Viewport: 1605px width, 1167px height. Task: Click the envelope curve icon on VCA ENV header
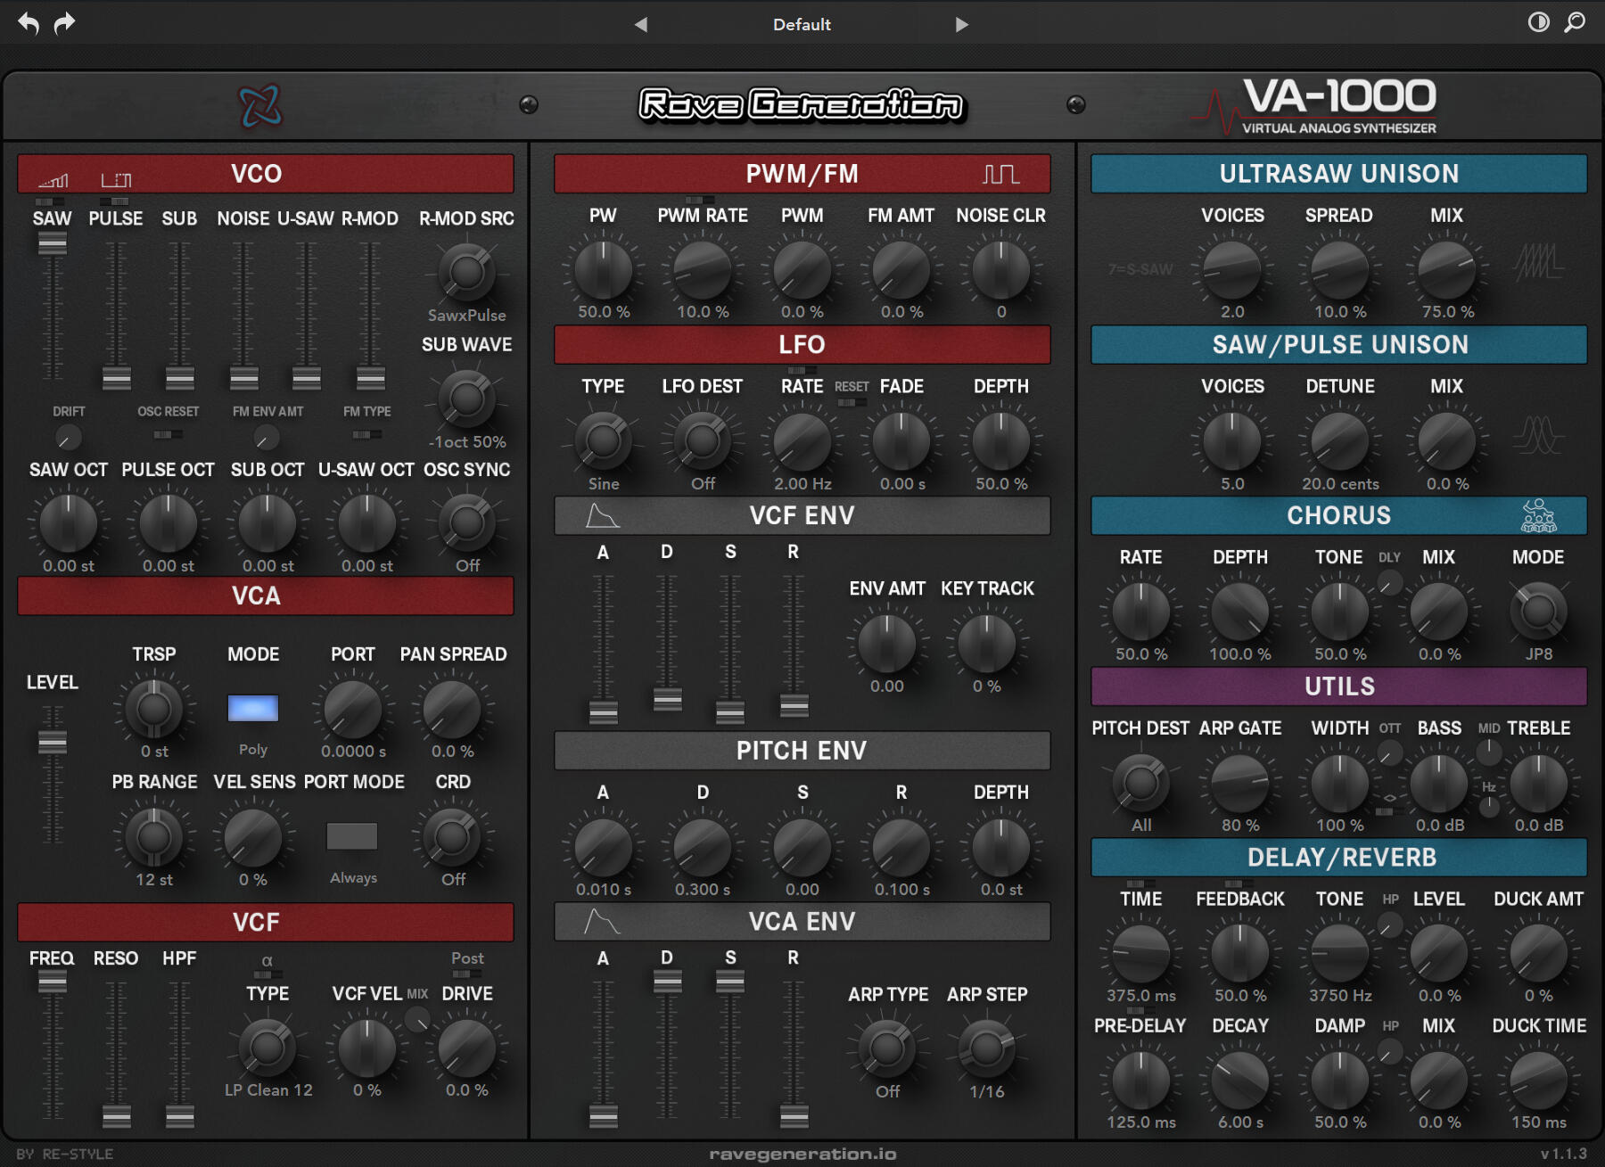[603, 922]
